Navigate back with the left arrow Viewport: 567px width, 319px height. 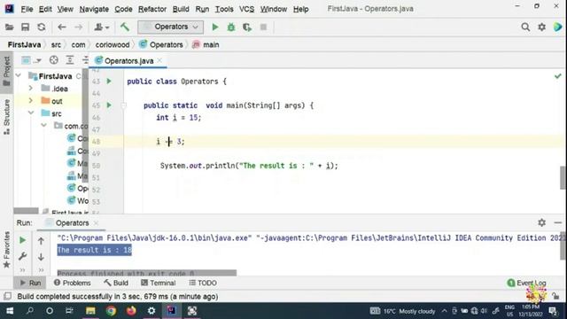pyautogui.click(x=62, y=27)
